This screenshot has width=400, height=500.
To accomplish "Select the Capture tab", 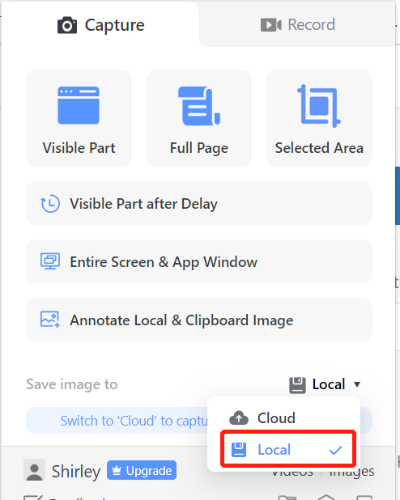I will pyautogui.click(x=100, y=25).
